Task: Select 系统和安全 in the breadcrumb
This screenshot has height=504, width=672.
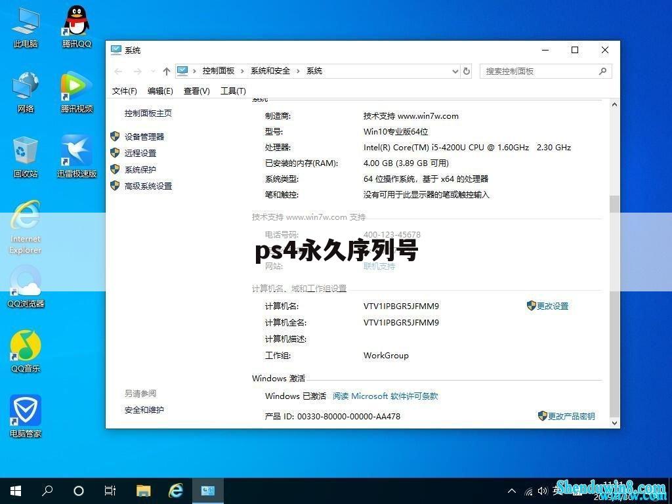Action: coord(270,71)
